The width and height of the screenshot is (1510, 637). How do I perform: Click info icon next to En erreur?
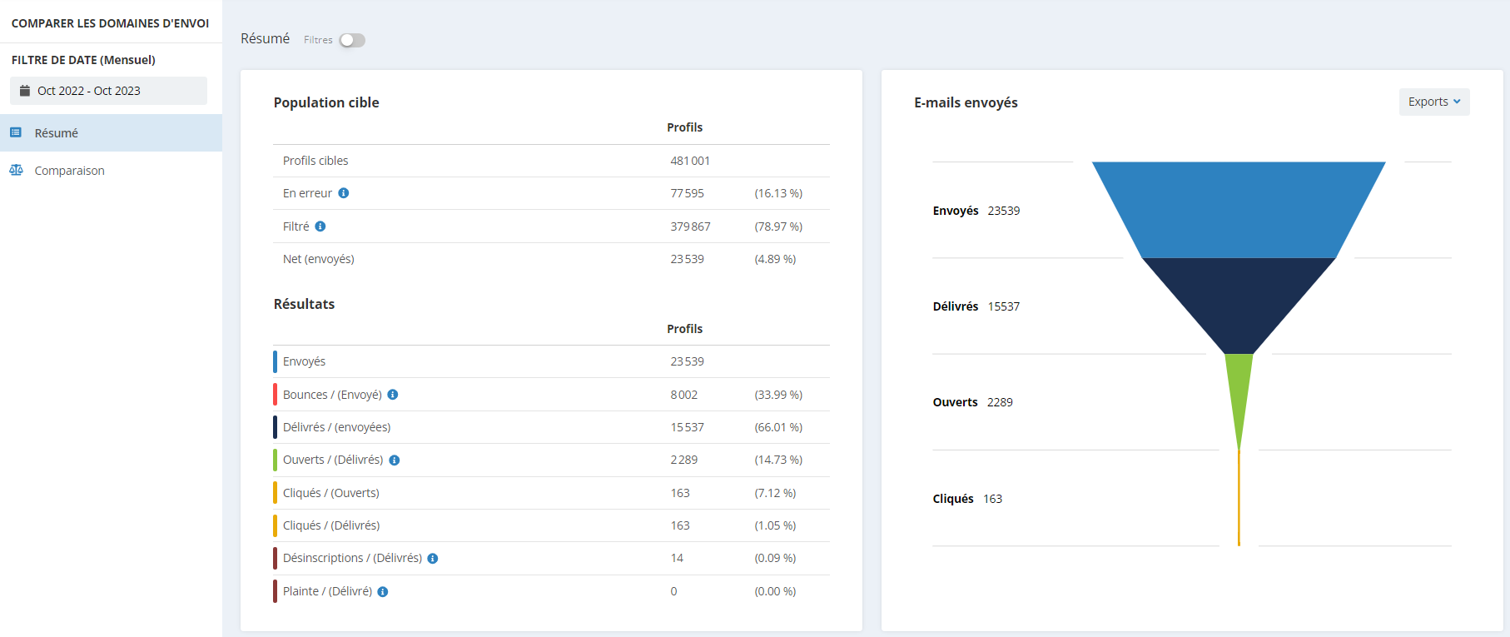pos(344,193)
